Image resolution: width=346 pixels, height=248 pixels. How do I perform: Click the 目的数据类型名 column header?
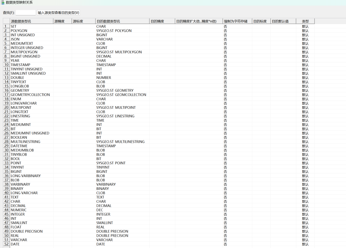122,21
